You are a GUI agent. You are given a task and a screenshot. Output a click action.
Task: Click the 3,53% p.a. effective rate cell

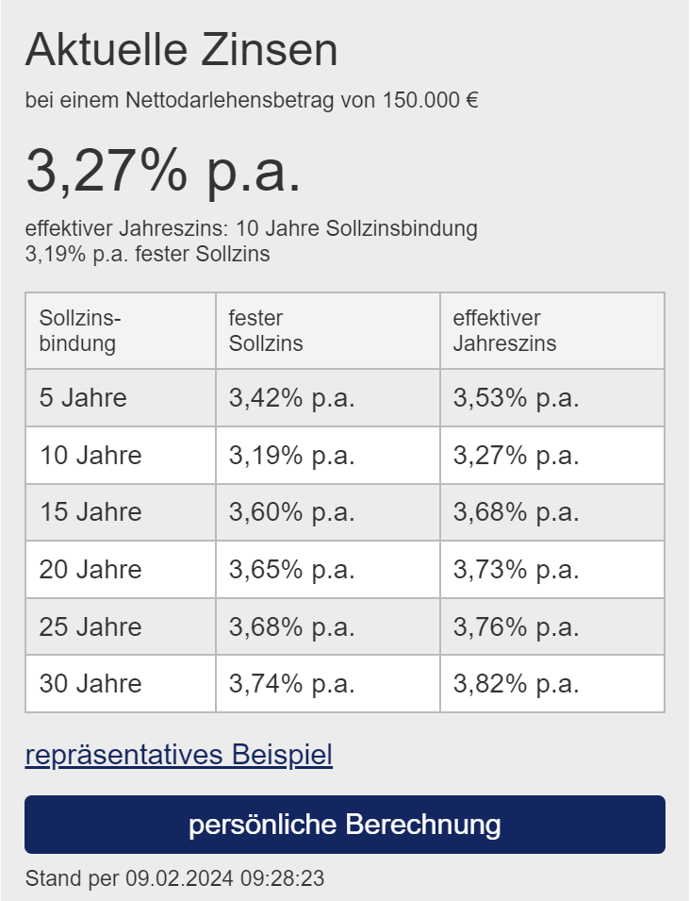click(516, 398)
